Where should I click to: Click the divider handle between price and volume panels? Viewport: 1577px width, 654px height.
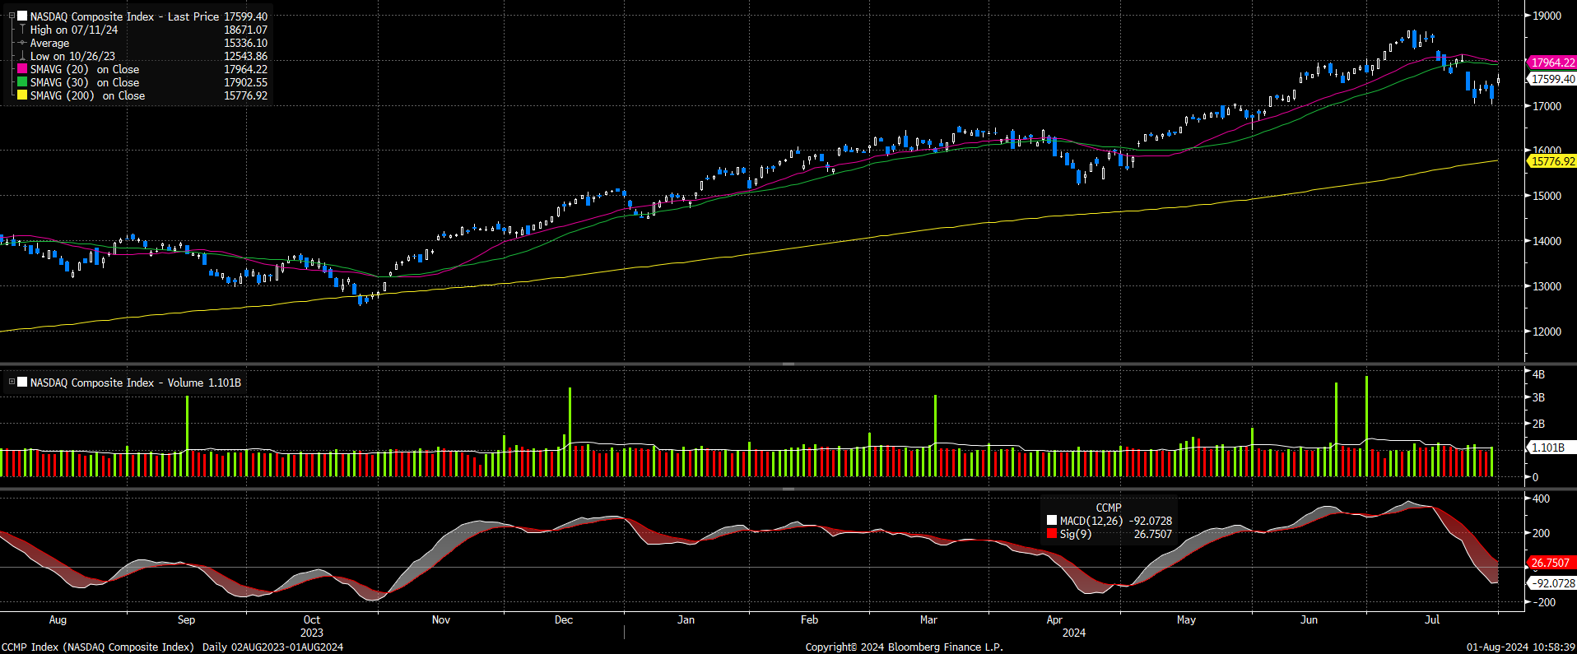pyautogui.click(x=788, y=364)
